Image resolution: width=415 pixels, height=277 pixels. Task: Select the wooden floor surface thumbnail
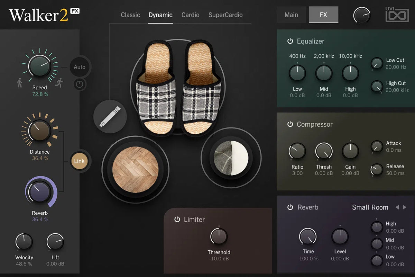[135, 169]
